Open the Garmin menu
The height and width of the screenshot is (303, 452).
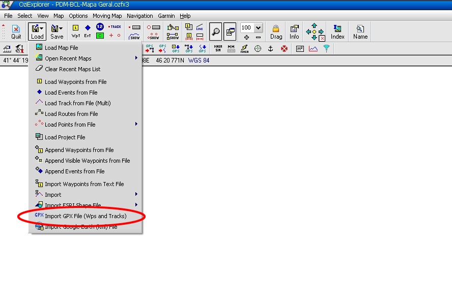(166, 16)
